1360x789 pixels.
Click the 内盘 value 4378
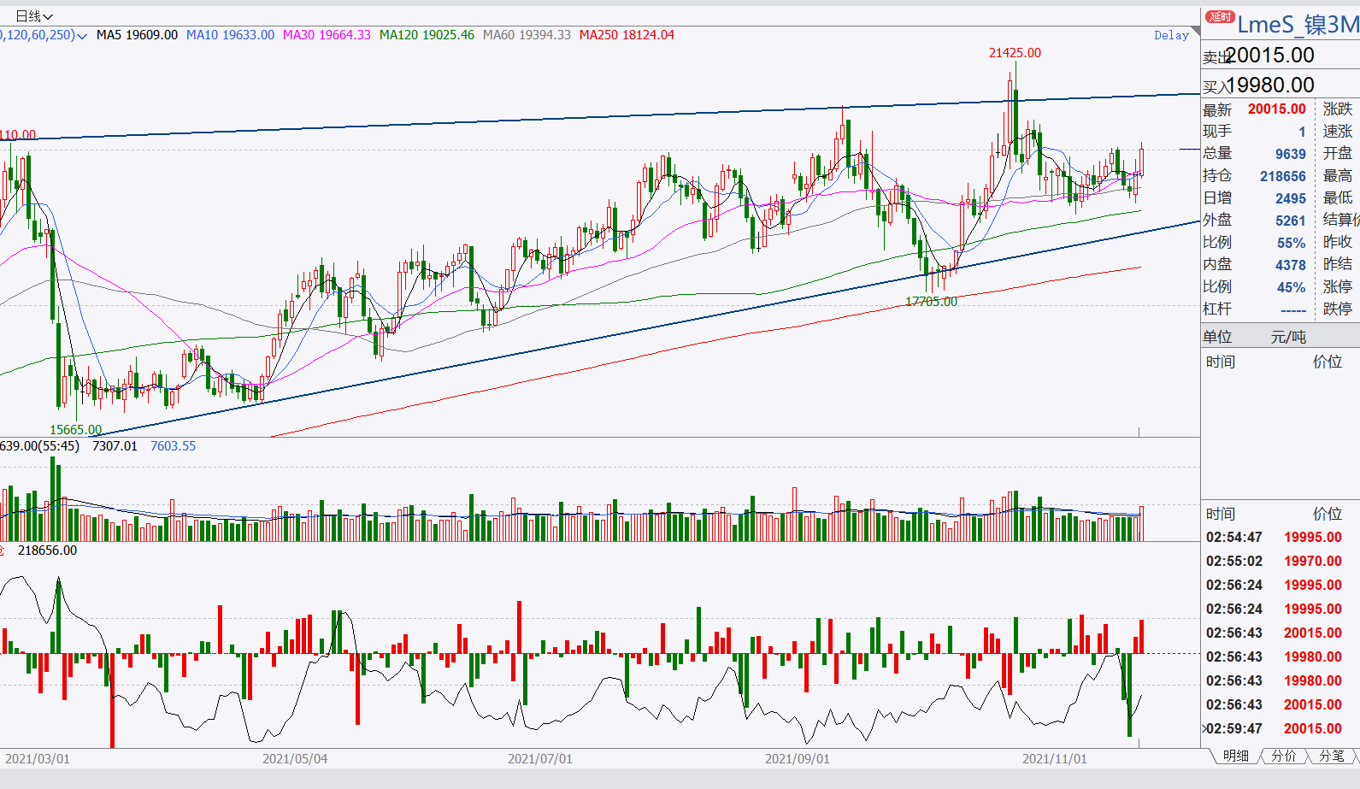(x=1290, y=265)
